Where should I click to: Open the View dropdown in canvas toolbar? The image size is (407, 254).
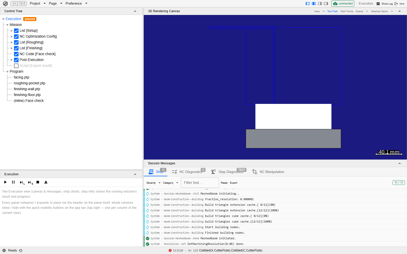(x=319, y=11)
